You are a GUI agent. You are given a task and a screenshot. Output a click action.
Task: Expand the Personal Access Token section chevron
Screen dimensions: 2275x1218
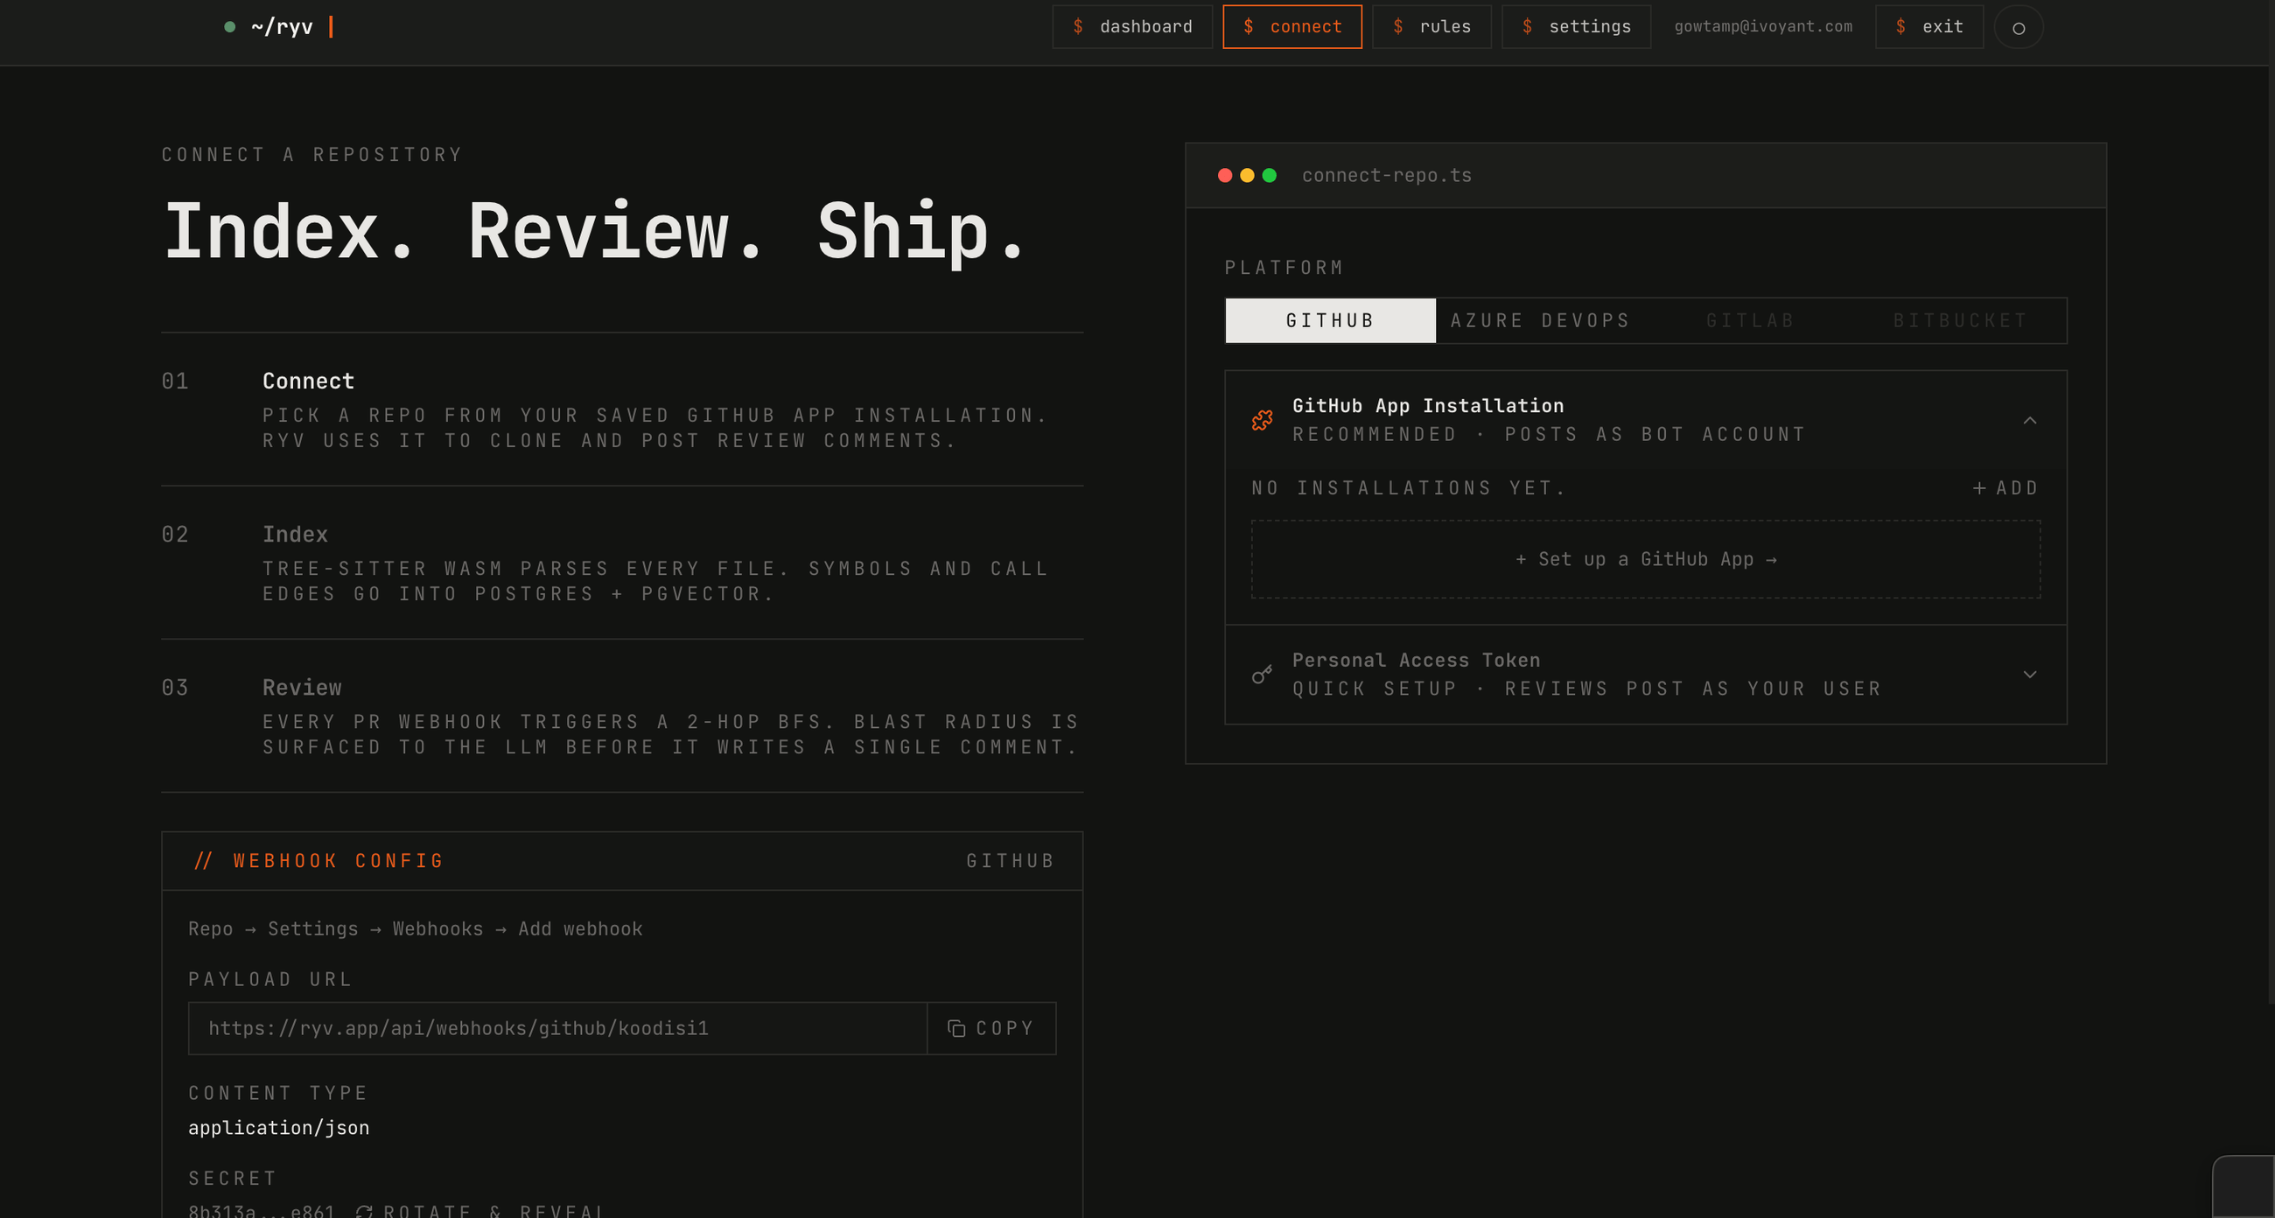pos(2030,675)
